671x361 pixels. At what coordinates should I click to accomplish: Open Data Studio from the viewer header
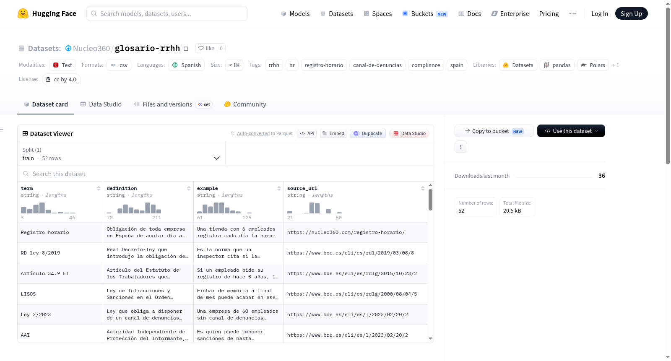click(x=409, y=133)
